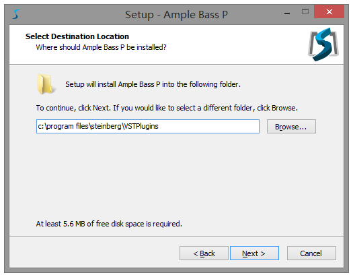The image size is (353, 277).
Task: Minimize the Ample Bass P setup window
Action: tap(287, 13)
